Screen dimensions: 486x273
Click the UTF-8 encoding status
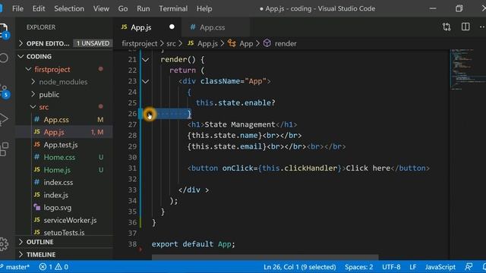pos(391,267)
